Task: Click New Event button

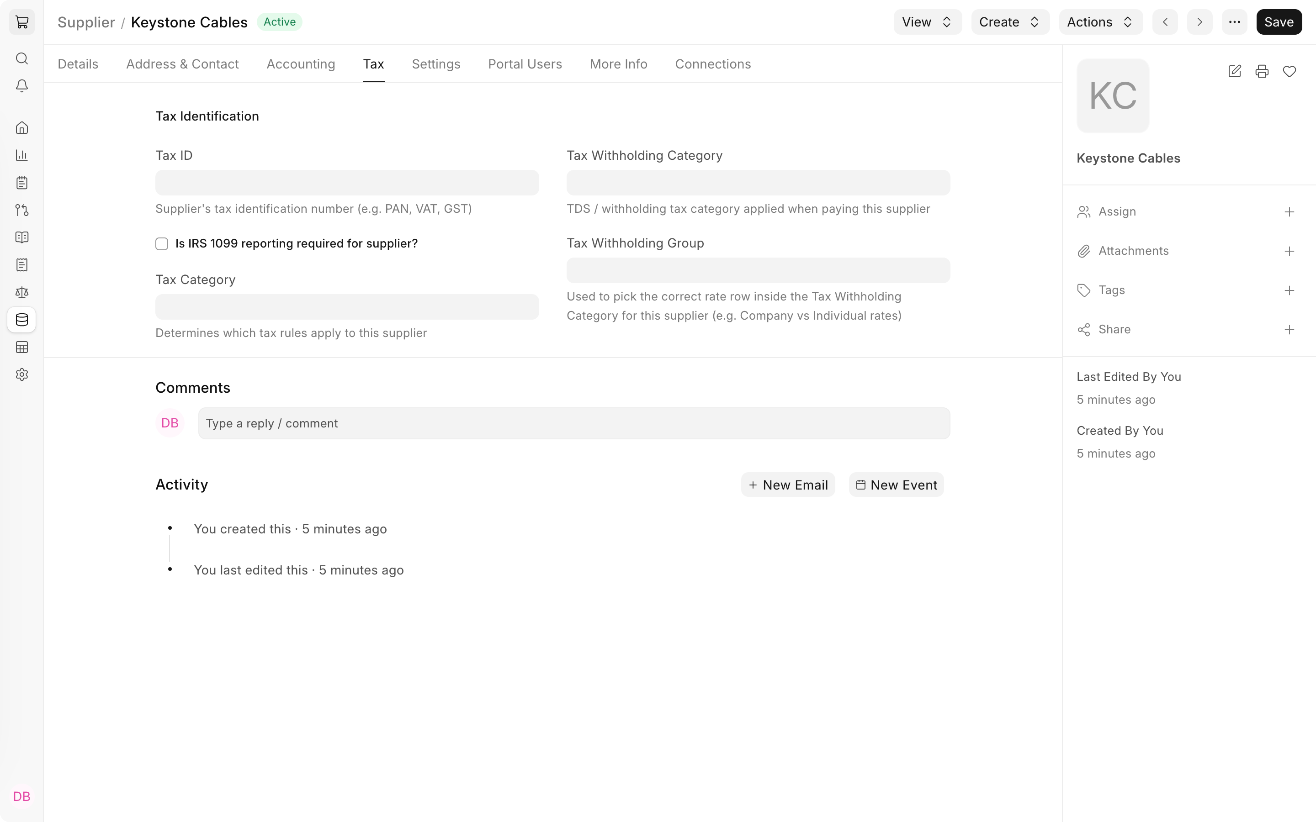Action: (896, 485)
